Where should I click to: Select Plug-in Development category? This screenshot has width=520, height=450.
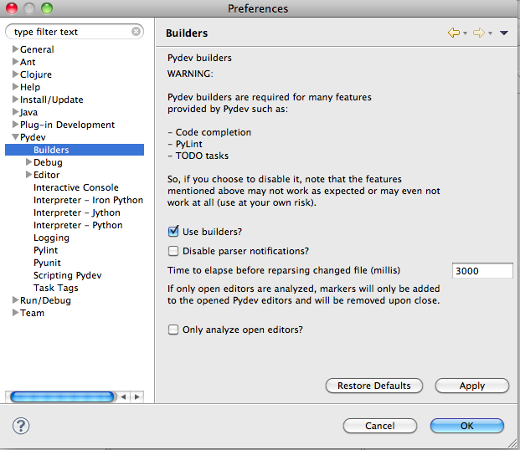67,125
